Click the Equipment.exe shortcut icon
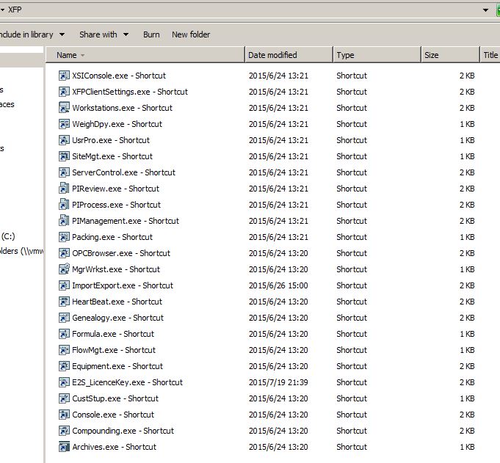This screenshot has height=463, width=500. tap(64, 366)
